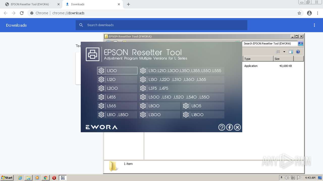The image size is (323, 181).
Task: Click the gear icon next to L375, L475
Action: pos(143,88)
